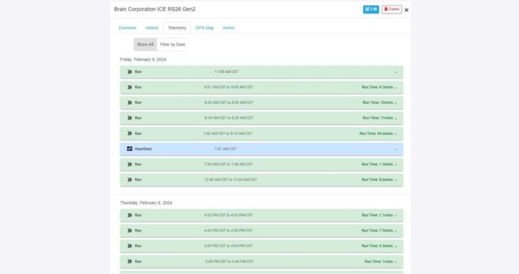Expand the 11:08 AM run chevron
Viewport: 519px width, 274px height.
tap(395, 72)
